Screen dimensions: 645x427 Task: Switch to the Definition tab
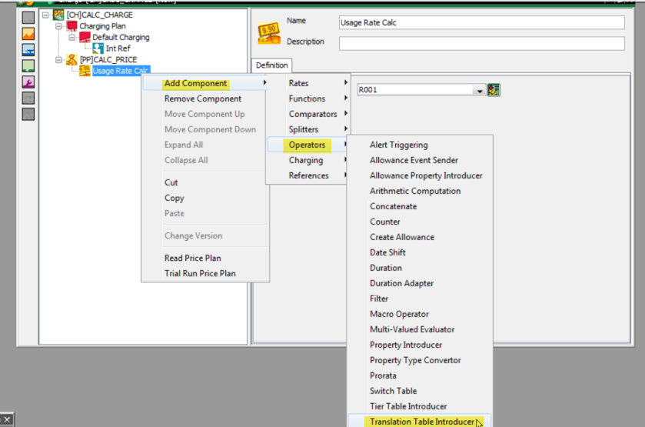click(271, 66)
